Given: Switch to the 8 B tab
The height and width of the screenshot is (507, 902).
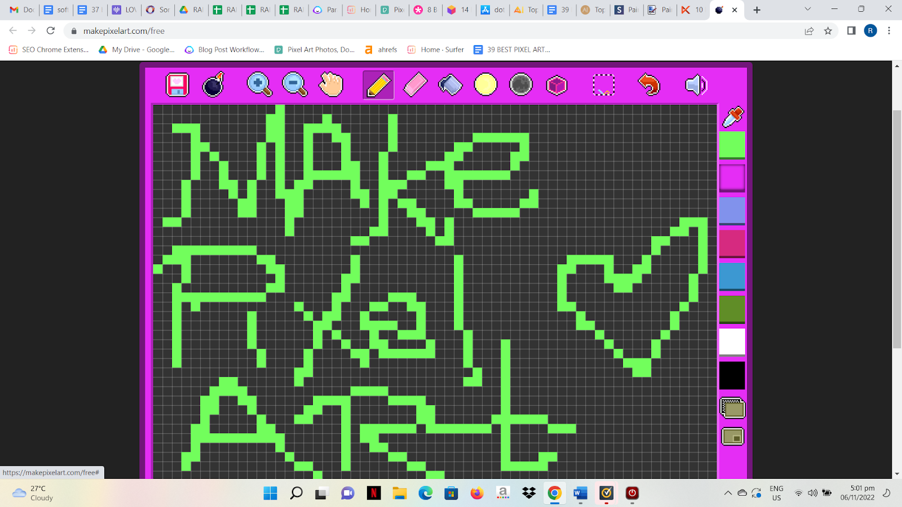Looking at the screenshot, I should point(426,10).
